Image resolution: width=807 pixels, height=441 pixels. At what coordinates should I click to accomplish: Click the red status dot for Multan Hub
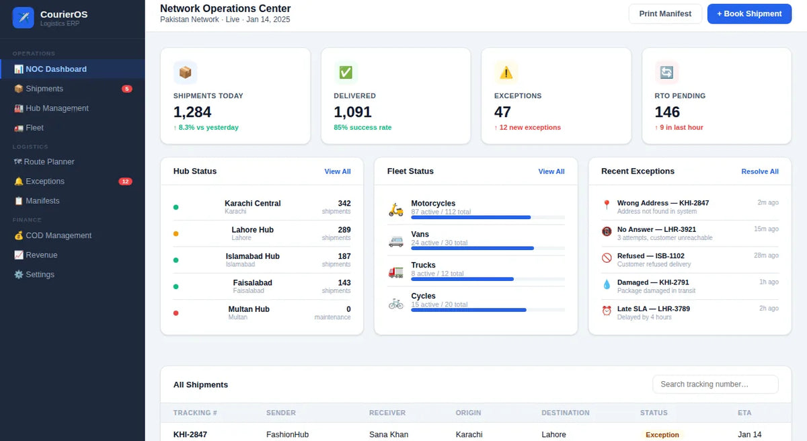pos(176,313)
